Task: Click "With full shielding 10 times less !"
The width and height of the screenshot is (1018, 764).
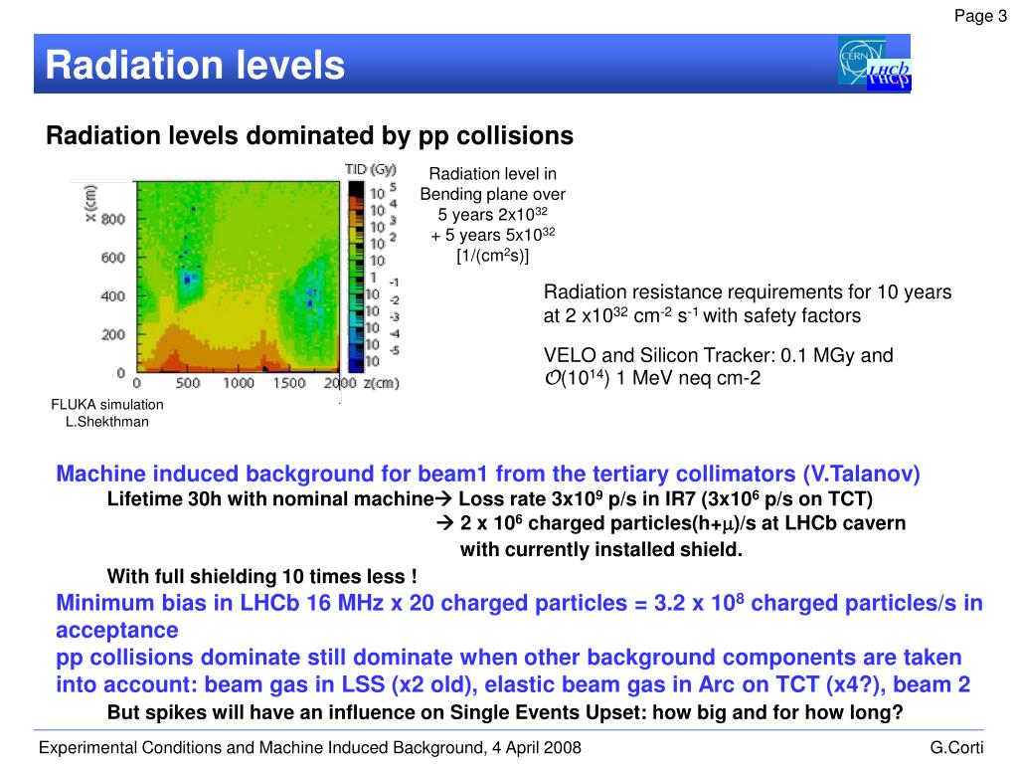Action: click(x=262, y=576)
